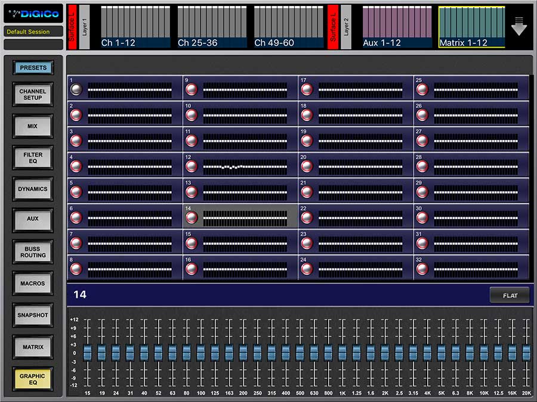The image size is (537, 402).
Task: Toggle graphic EQ 1 on/off button
Action: pyautogui.click(x=76, y=89)
